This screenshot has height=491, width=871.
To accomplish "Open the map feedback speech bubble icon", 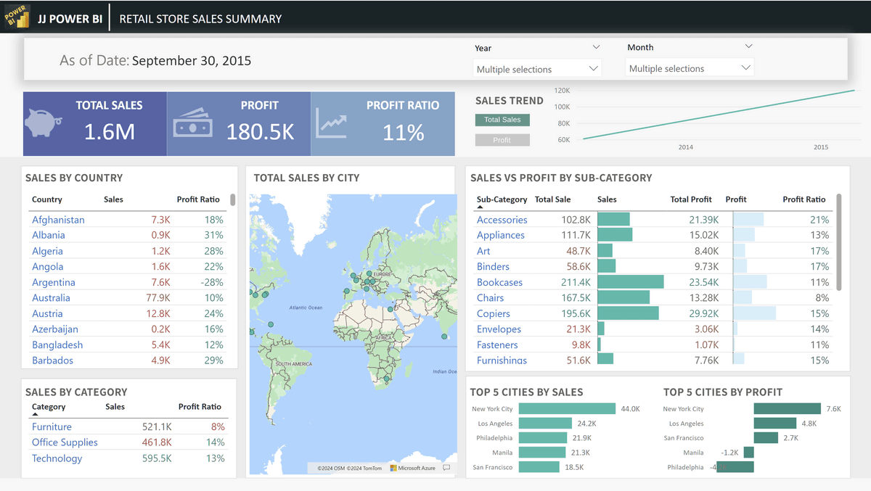I will 446,468.
